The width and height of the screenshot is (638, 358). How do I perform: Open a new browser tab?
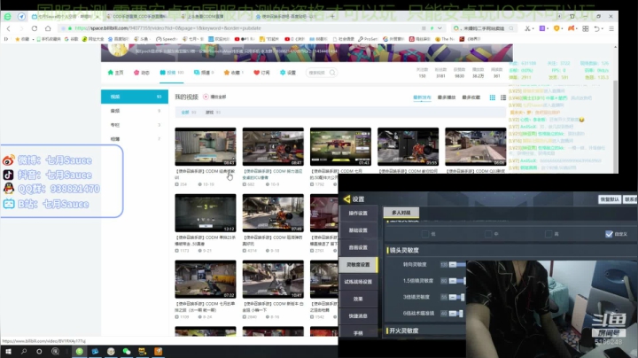332,16
